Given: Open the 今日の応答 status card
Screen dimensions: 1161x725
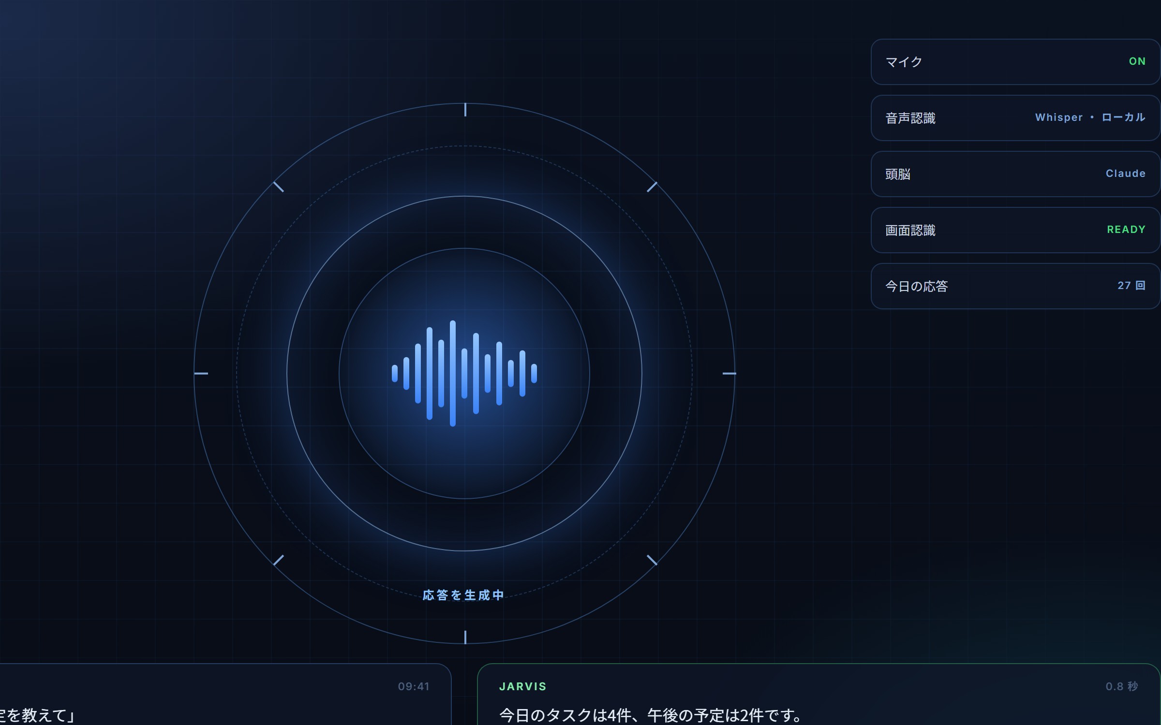Looking at the screenshot, I should [1015, 286].
